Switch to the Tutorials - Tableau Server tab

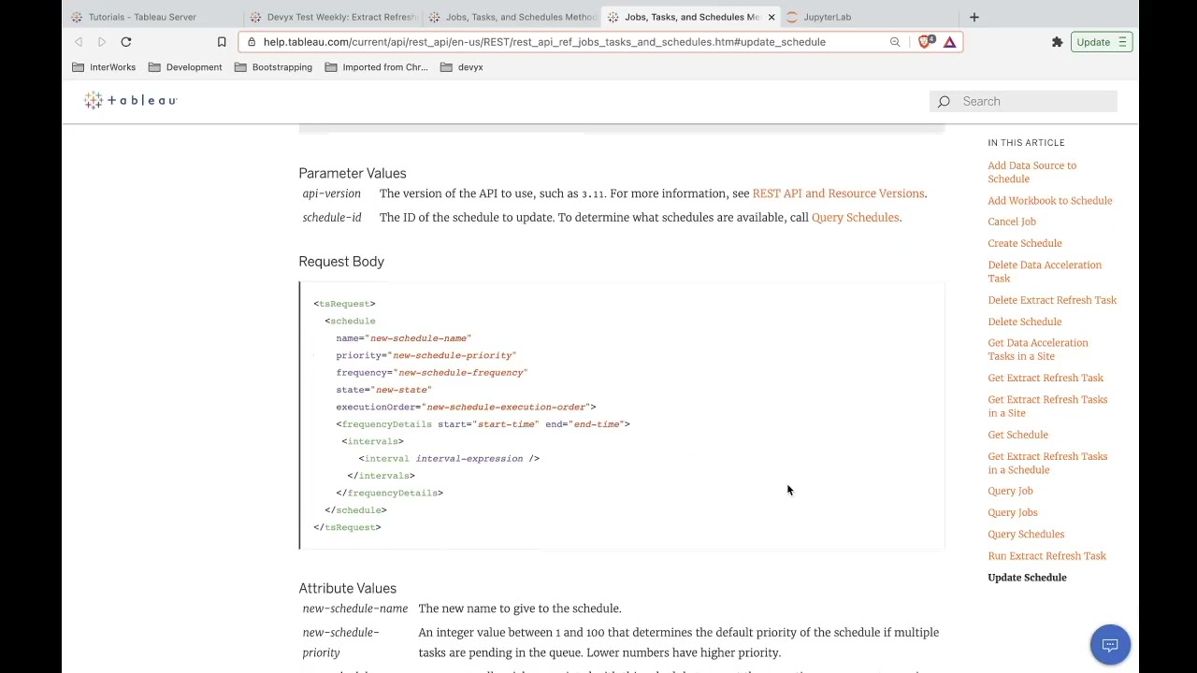(142, 17)
